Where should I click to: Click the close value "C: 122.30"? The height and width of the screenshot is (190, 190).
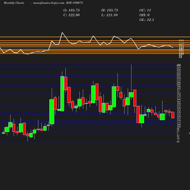(71, 15)
